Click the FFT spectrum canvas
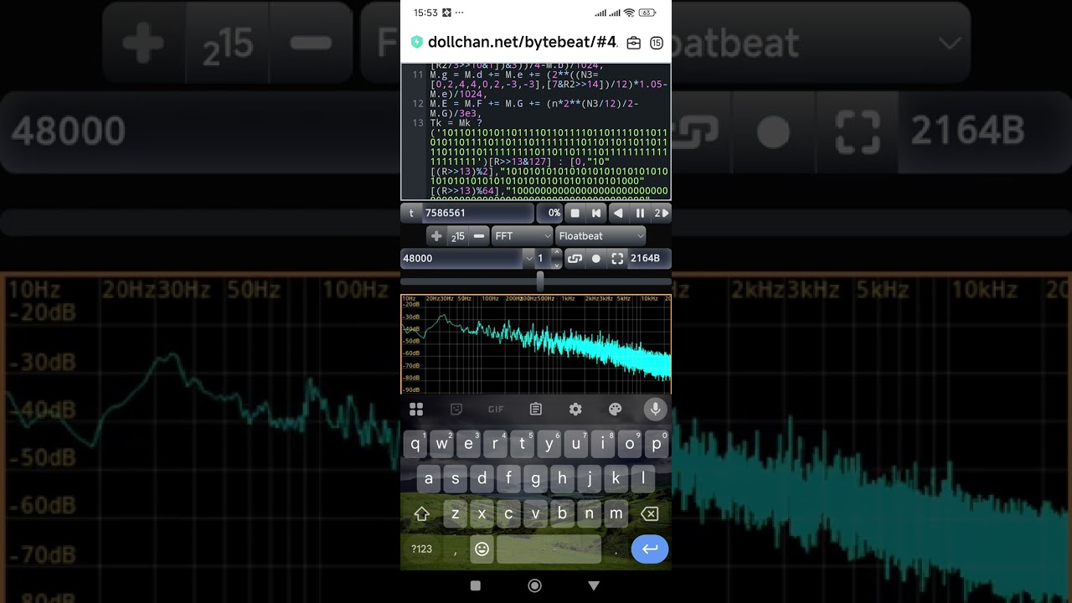 536,343
